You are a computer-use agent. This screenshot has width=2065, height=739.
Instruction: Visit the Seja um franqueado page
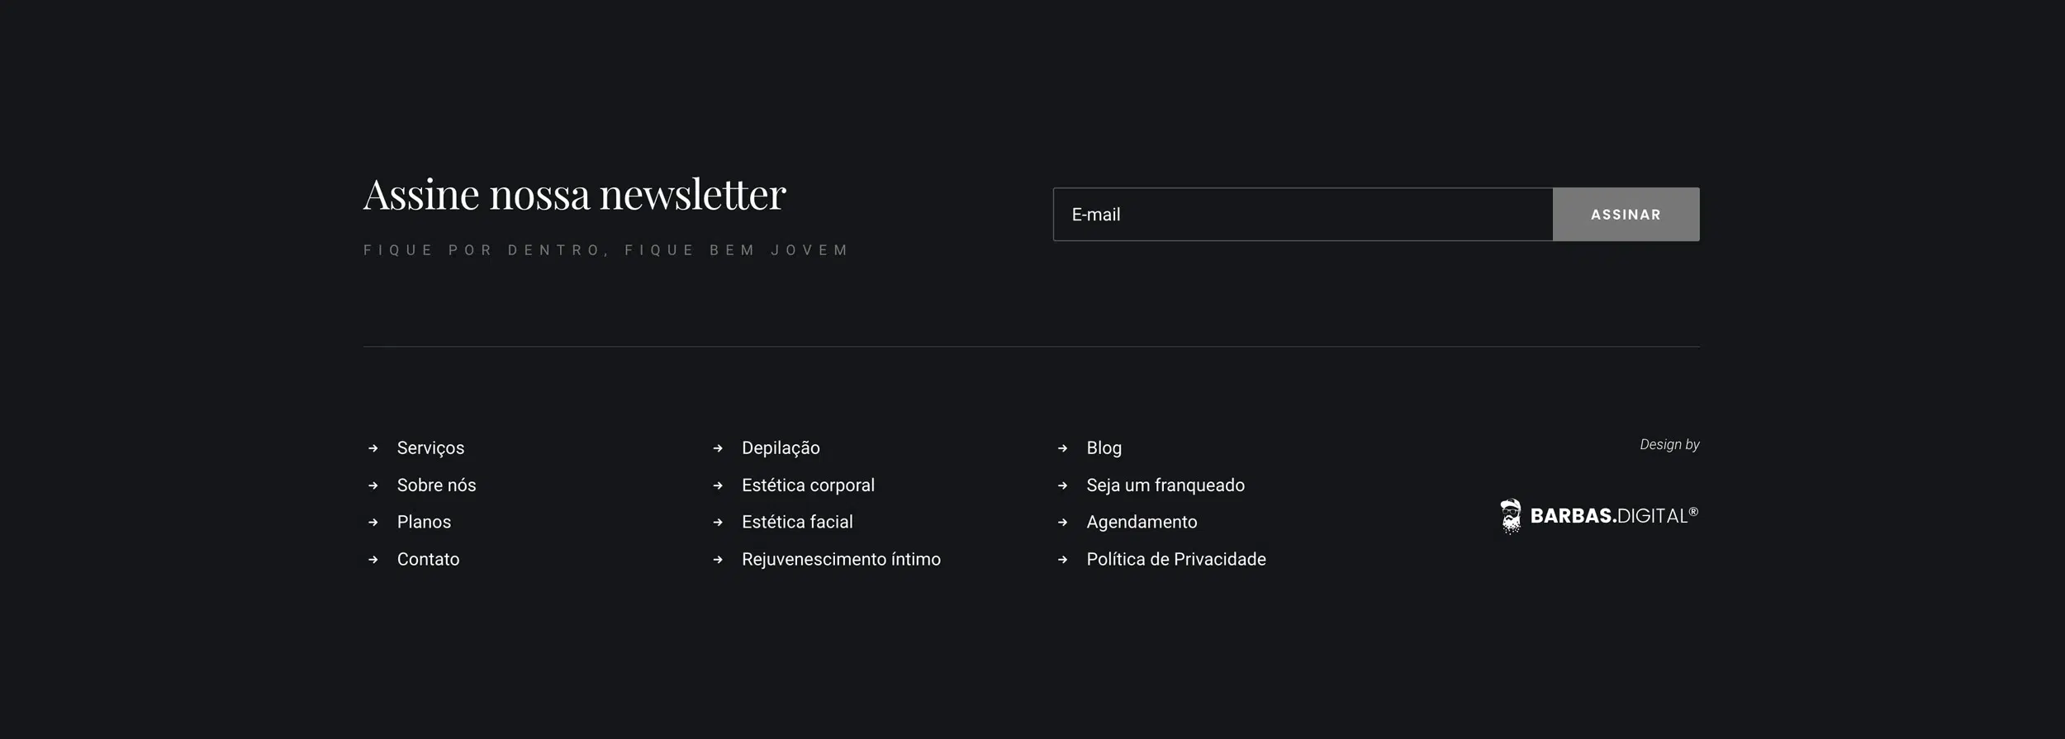click(1165, 486)
